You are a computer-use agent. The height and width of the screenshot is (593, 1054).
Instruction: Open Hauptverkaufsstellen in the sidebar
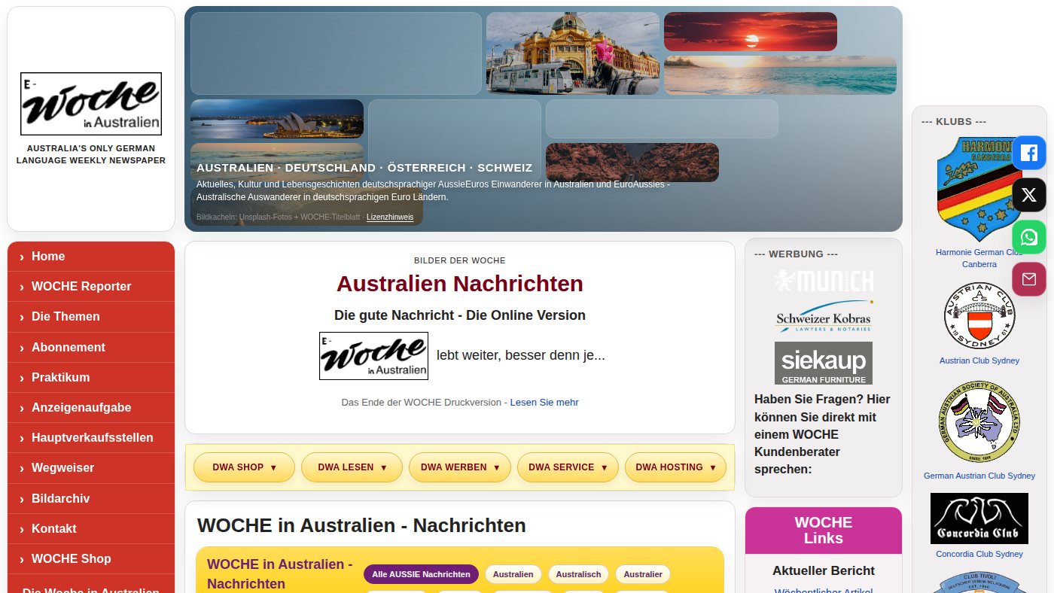tap(91, 438)
